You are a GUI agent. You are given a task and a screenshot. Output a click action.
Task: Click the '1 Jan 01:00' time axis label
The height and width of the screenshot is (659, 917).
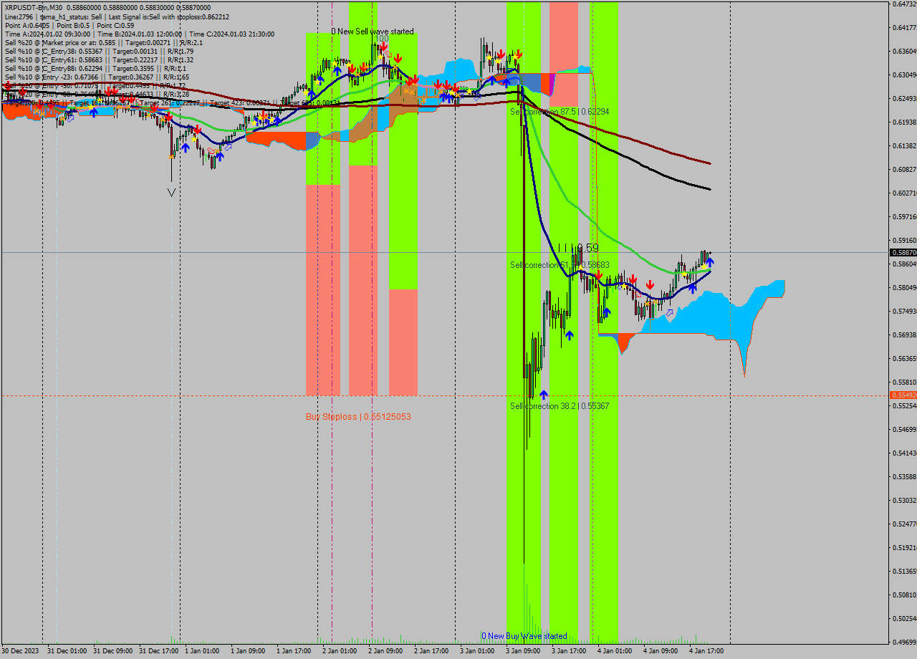coord(202,651)
